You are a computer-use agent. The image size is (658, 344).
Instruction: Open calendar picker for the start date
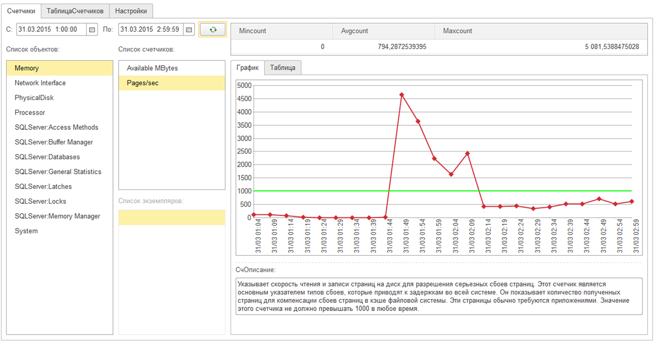92,30
